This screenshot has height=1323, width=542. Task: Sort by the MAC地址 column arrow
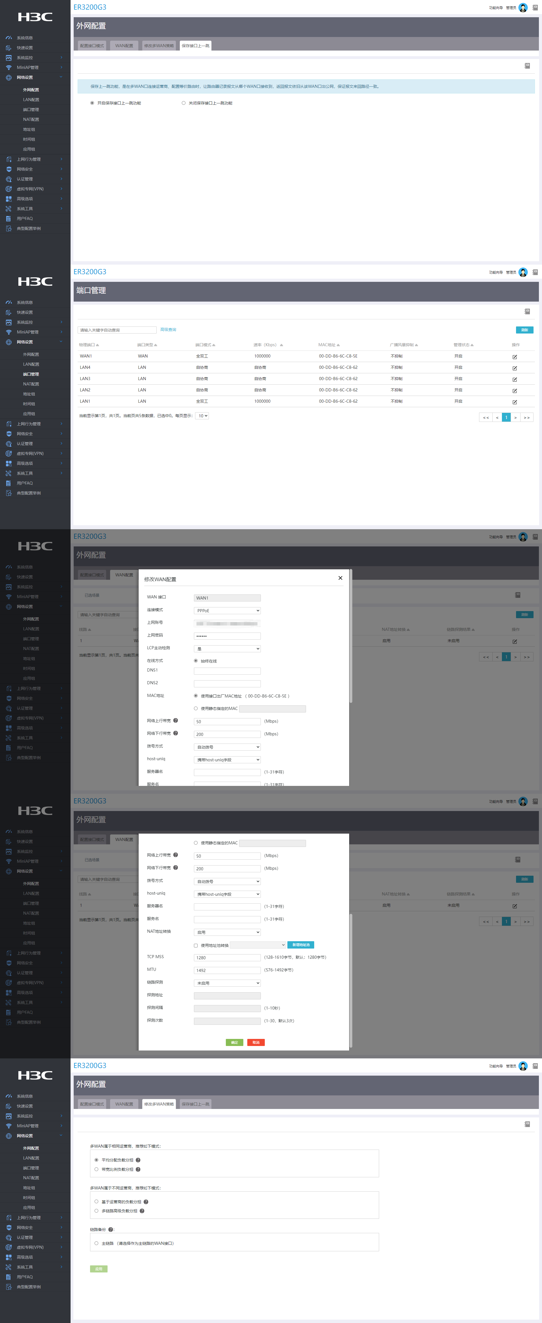point(338,345)
